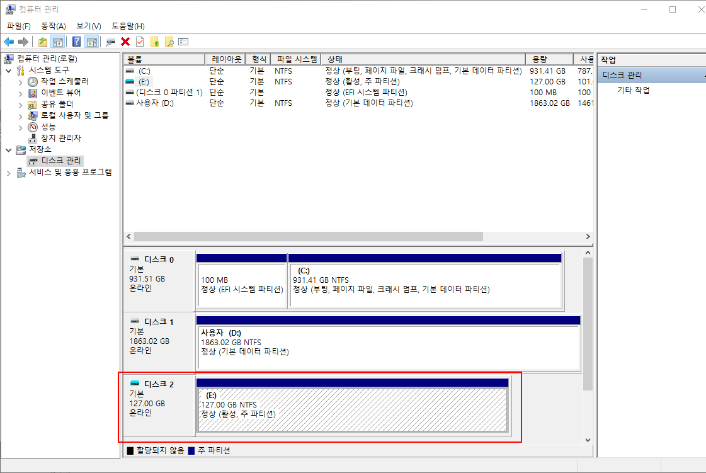Open the 파일(F) menu
The image size is (706, 473).
point(18,26)
